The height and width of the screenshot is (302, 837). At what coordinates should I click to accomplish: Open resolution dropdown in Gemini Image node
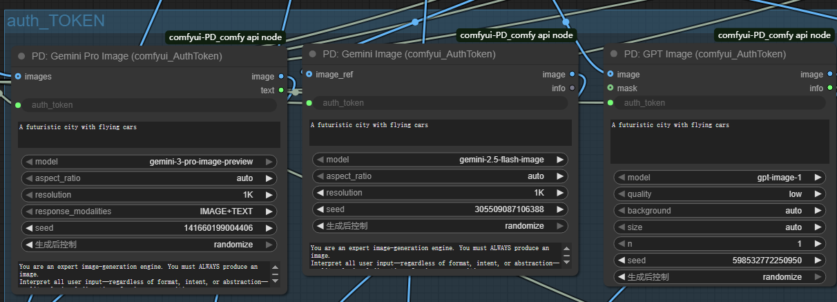[x=441, y=193]
